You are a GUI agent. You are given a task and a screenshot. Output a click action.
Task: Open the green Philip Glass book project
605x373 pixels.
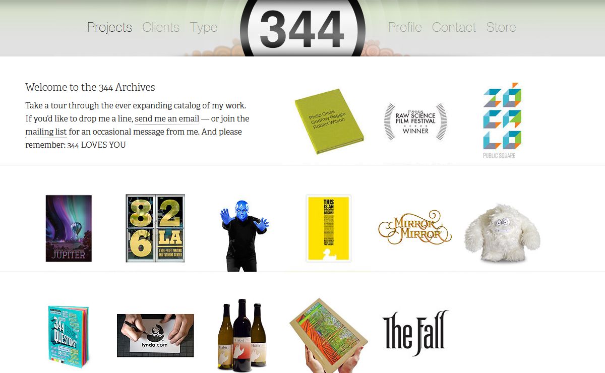[x=329, y=121]
